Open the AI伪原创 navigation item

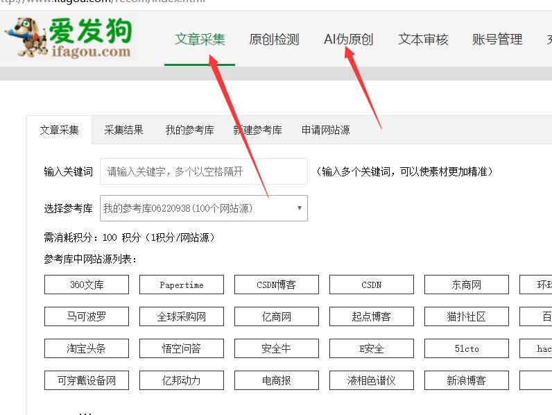348,40
